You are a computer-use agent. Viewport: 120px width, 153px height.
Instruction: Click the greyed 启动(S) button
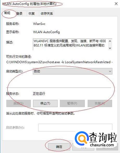[x=18, y=103]
